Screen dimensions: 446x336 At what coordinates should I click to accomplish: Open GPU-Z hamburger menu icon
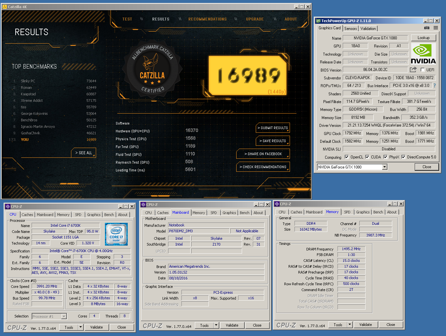436,28
